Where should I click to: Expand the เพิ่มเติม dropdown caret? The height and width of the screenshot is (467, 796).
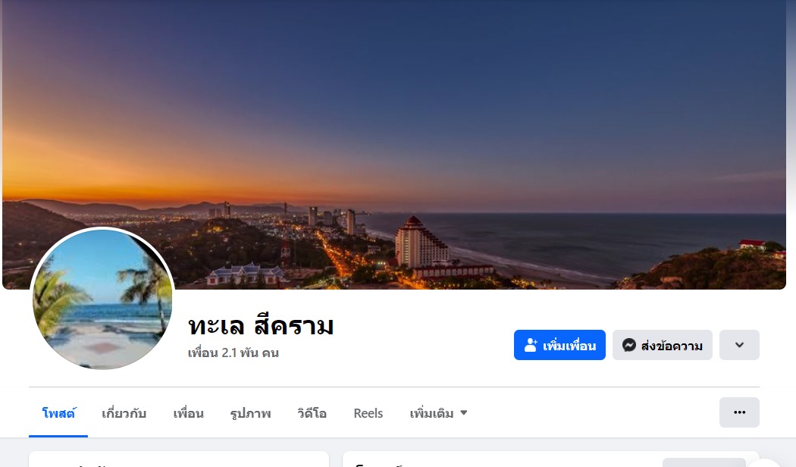(x=463, y=412)
